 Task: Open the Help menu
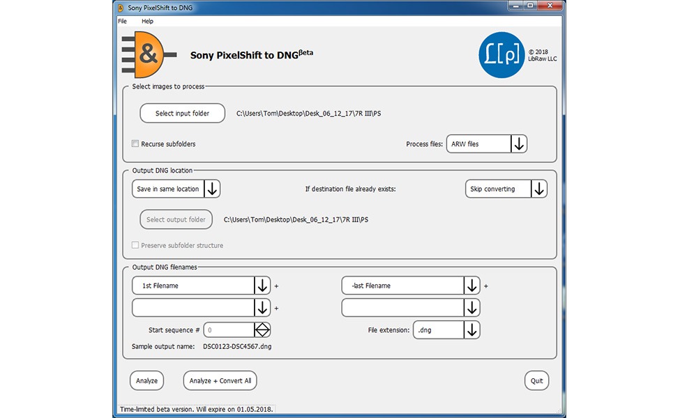147,21
